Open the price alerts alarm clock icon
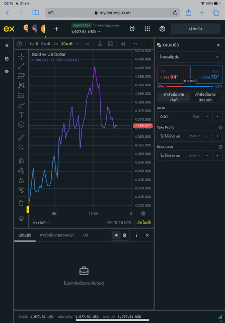Viewport: 225px width, 323px height. point(132,29)
